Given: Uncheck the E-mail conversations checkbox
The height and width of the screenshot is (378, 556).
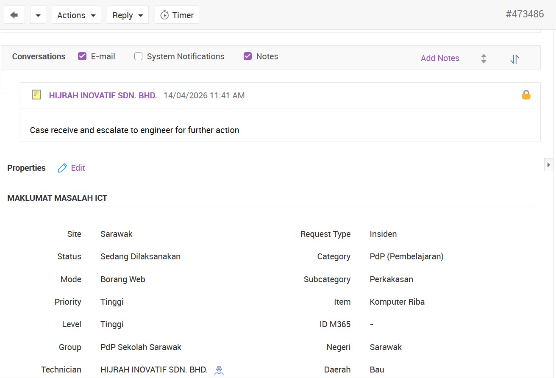Looking at the screenshot, I should [x=82, y=56].
